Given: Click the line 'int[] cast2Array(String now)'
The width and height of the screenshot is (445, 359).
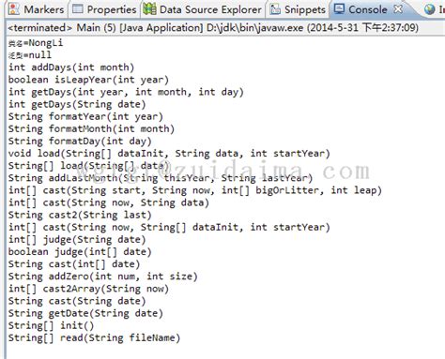Looking at the screenshot, I should 88,289.
